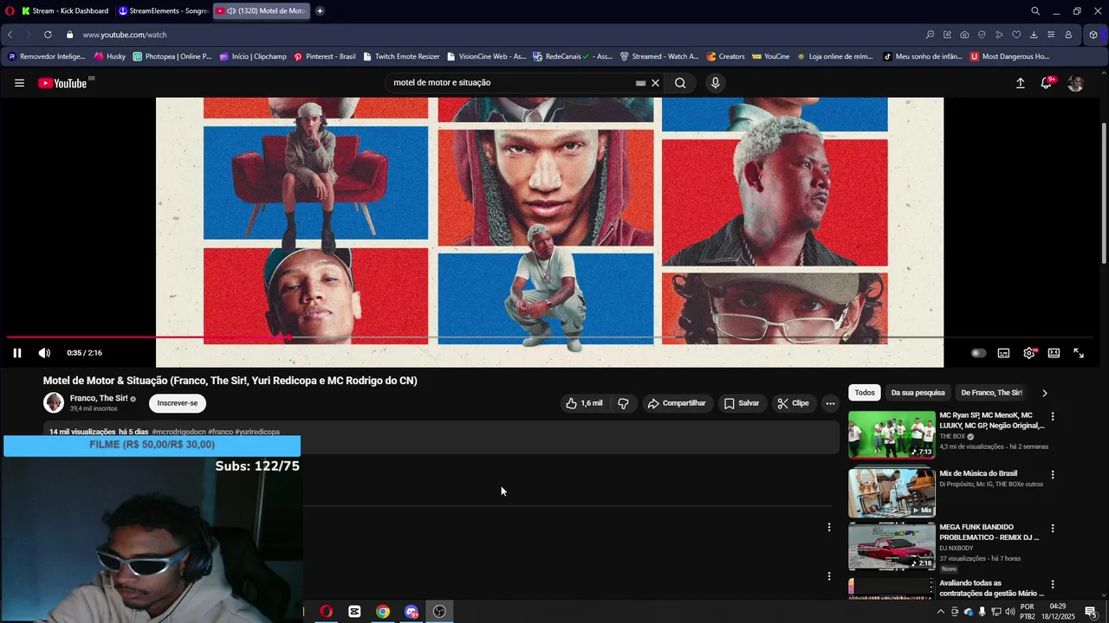This screenshot has width=1109, height=623.
Task: Mute the video volume
Action: pos(44,353)
